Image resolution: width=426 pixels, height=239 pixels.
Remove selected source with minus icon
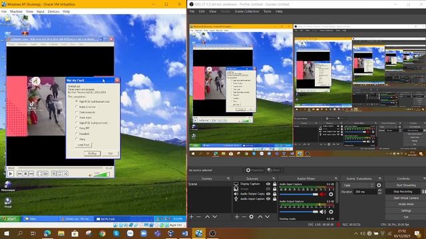[x=244, y=217]
